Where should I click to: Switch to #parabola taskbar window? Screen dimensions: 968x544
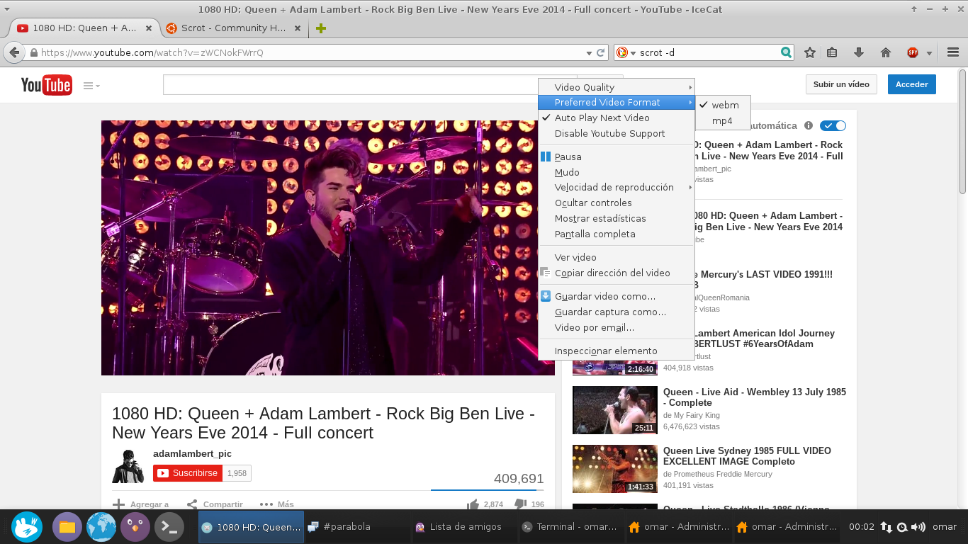[356, 527]
